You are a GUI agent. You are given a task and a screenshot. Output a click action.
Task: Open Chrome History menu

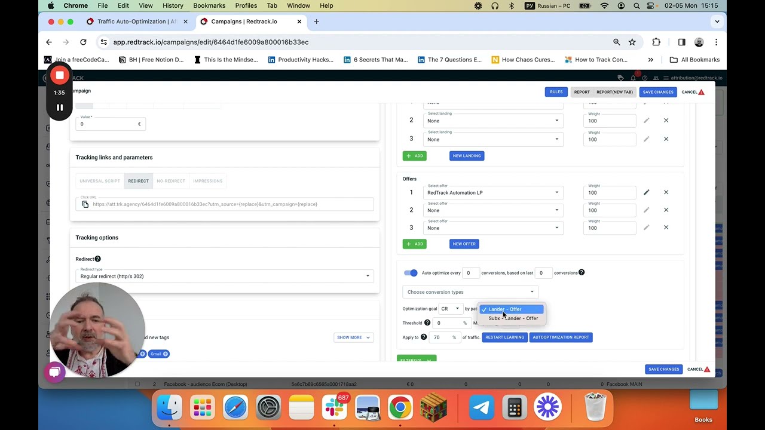point(173,5)
